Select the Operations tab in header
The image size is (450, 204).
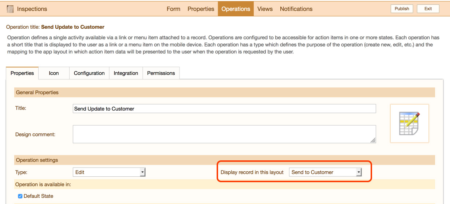[x=236, y=9]
